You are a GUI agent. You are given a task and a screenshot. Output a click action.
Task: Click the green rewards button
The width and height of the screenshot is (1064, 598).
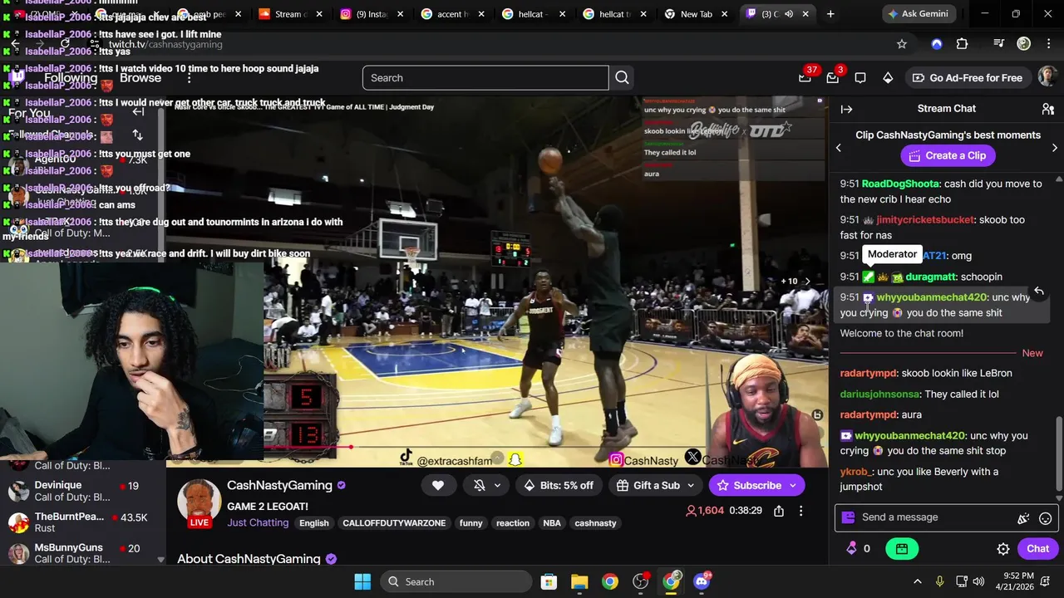pos(902,548)
